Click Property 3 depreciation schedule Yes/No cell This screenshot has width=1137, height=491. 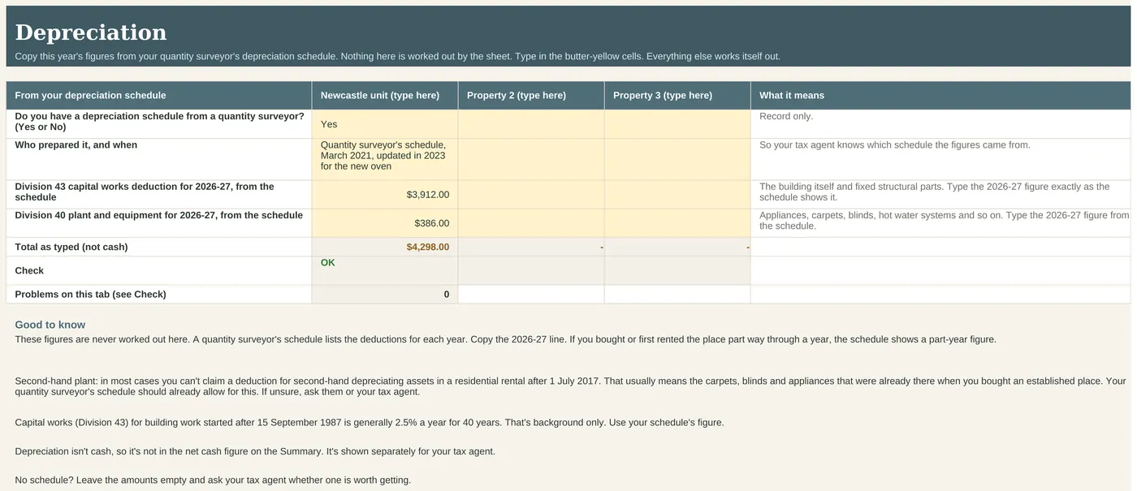pos(677,124)
